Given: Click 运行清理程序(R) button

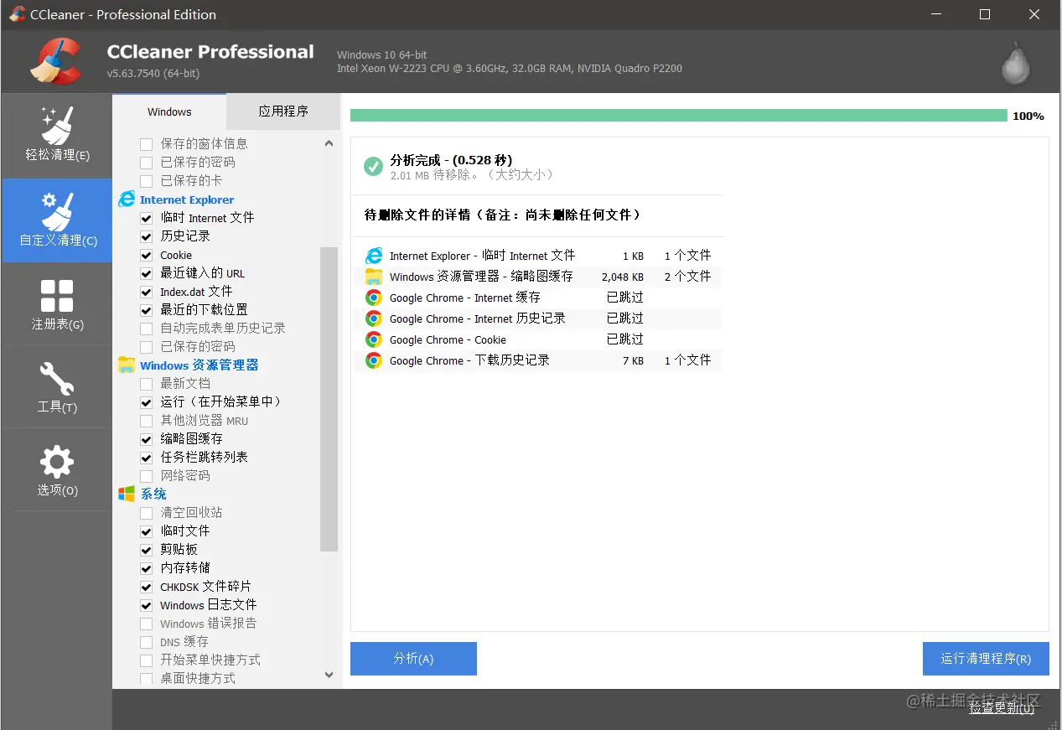Looking at the screenshot, I should pos(986,659).
